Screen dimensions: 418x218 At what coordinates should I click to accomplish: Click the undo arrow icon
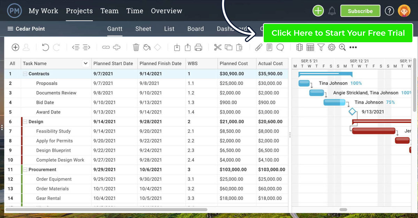(x=45, y=47)
